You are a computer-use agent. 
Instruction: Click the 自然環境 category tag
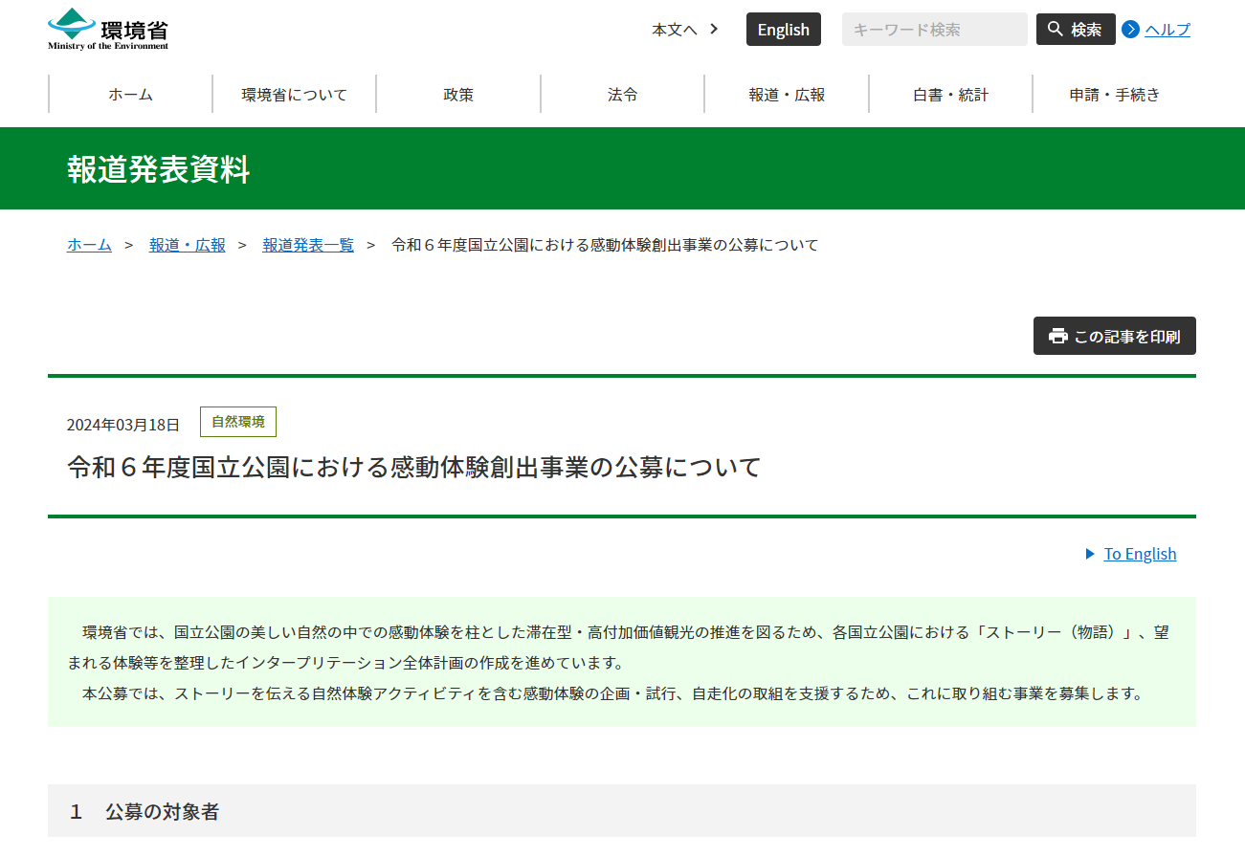[x=237, y=422]
